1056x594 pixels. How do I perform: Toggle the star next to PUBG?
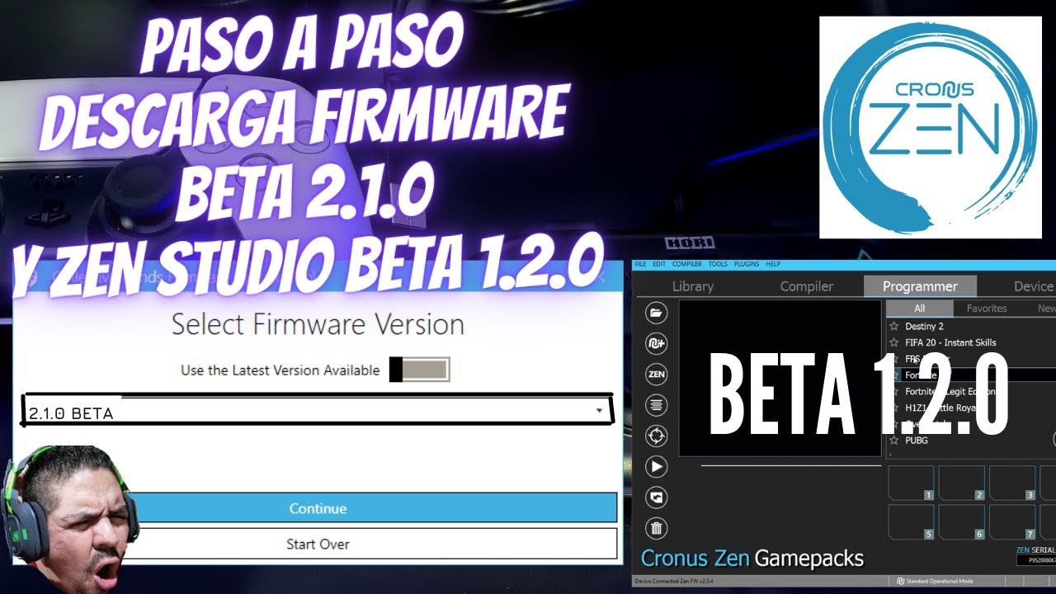(893, 441)
